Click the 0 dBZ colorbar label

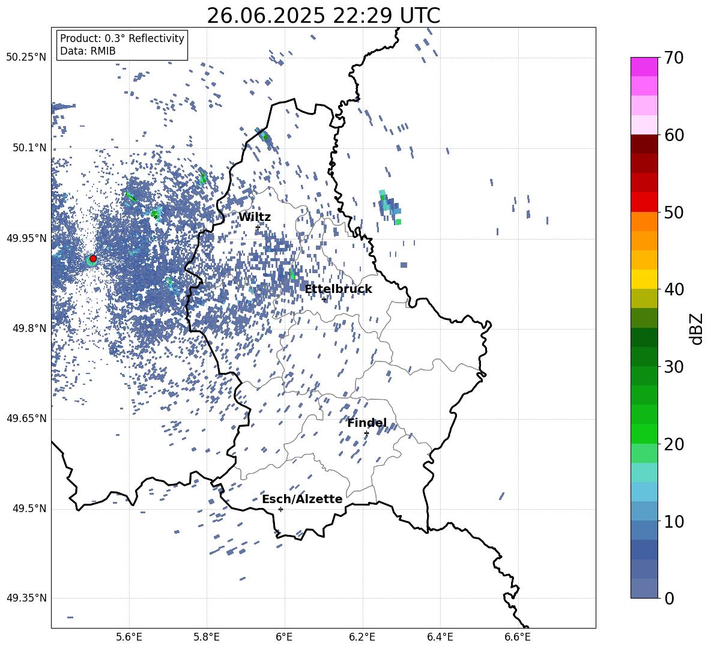pyautogui.click(x=668, y=599)
